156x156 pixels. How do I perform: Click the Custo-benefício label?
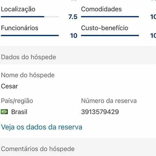(x=105, y=28)
